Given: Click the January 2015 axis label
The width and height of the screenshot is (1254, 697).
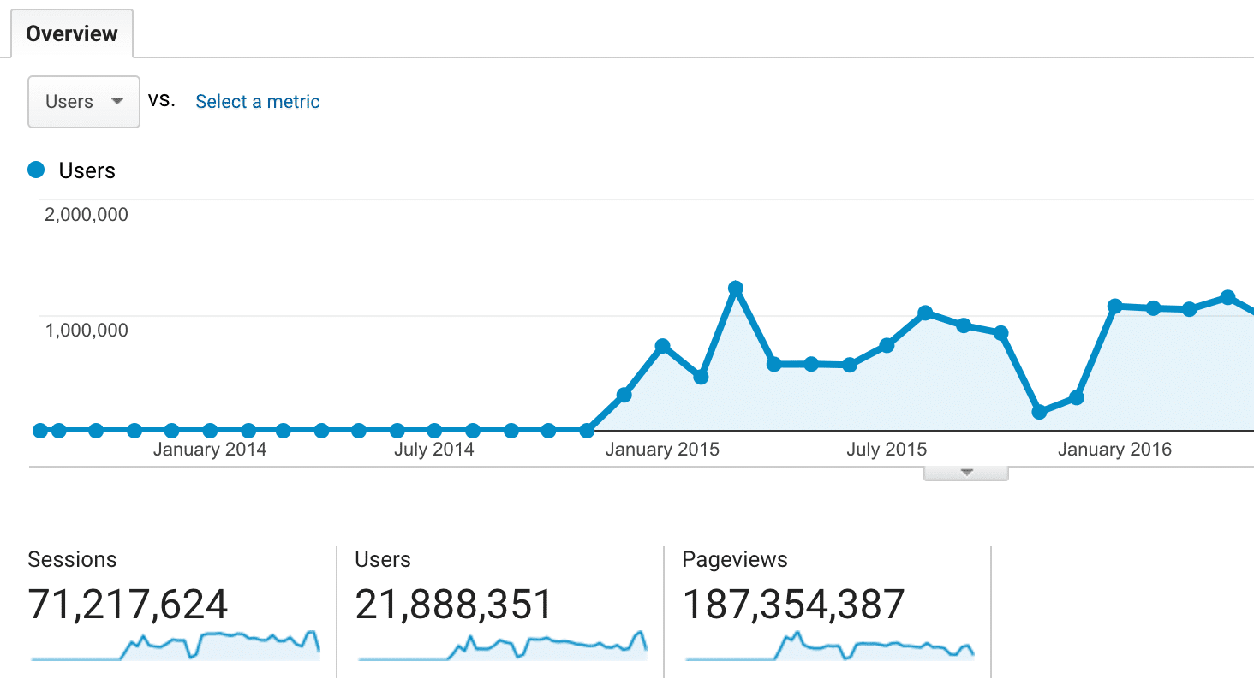Looking at the screenshot, I should pos(662,449).
